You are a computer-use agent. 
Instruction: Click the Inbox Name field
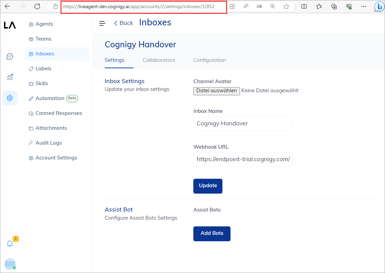pos(243,124)
